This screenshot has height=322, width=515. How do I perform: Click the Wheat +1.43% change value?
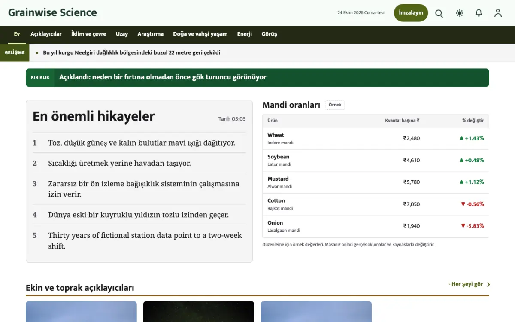472,138
